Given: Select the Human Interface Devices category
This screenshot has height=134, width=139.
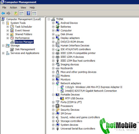Looking at the screenshot, I should pyautogui.click(x=75, y=46).
